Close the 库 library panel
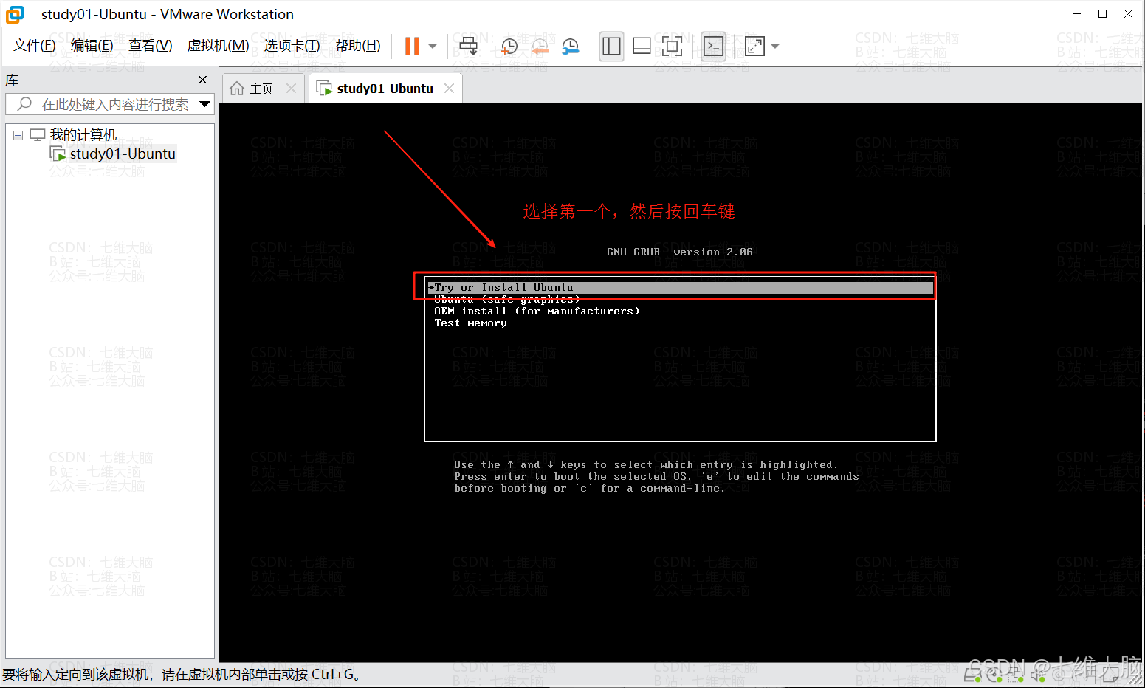The width and height of the screenshot is (1145, 688). coord(203,80)
